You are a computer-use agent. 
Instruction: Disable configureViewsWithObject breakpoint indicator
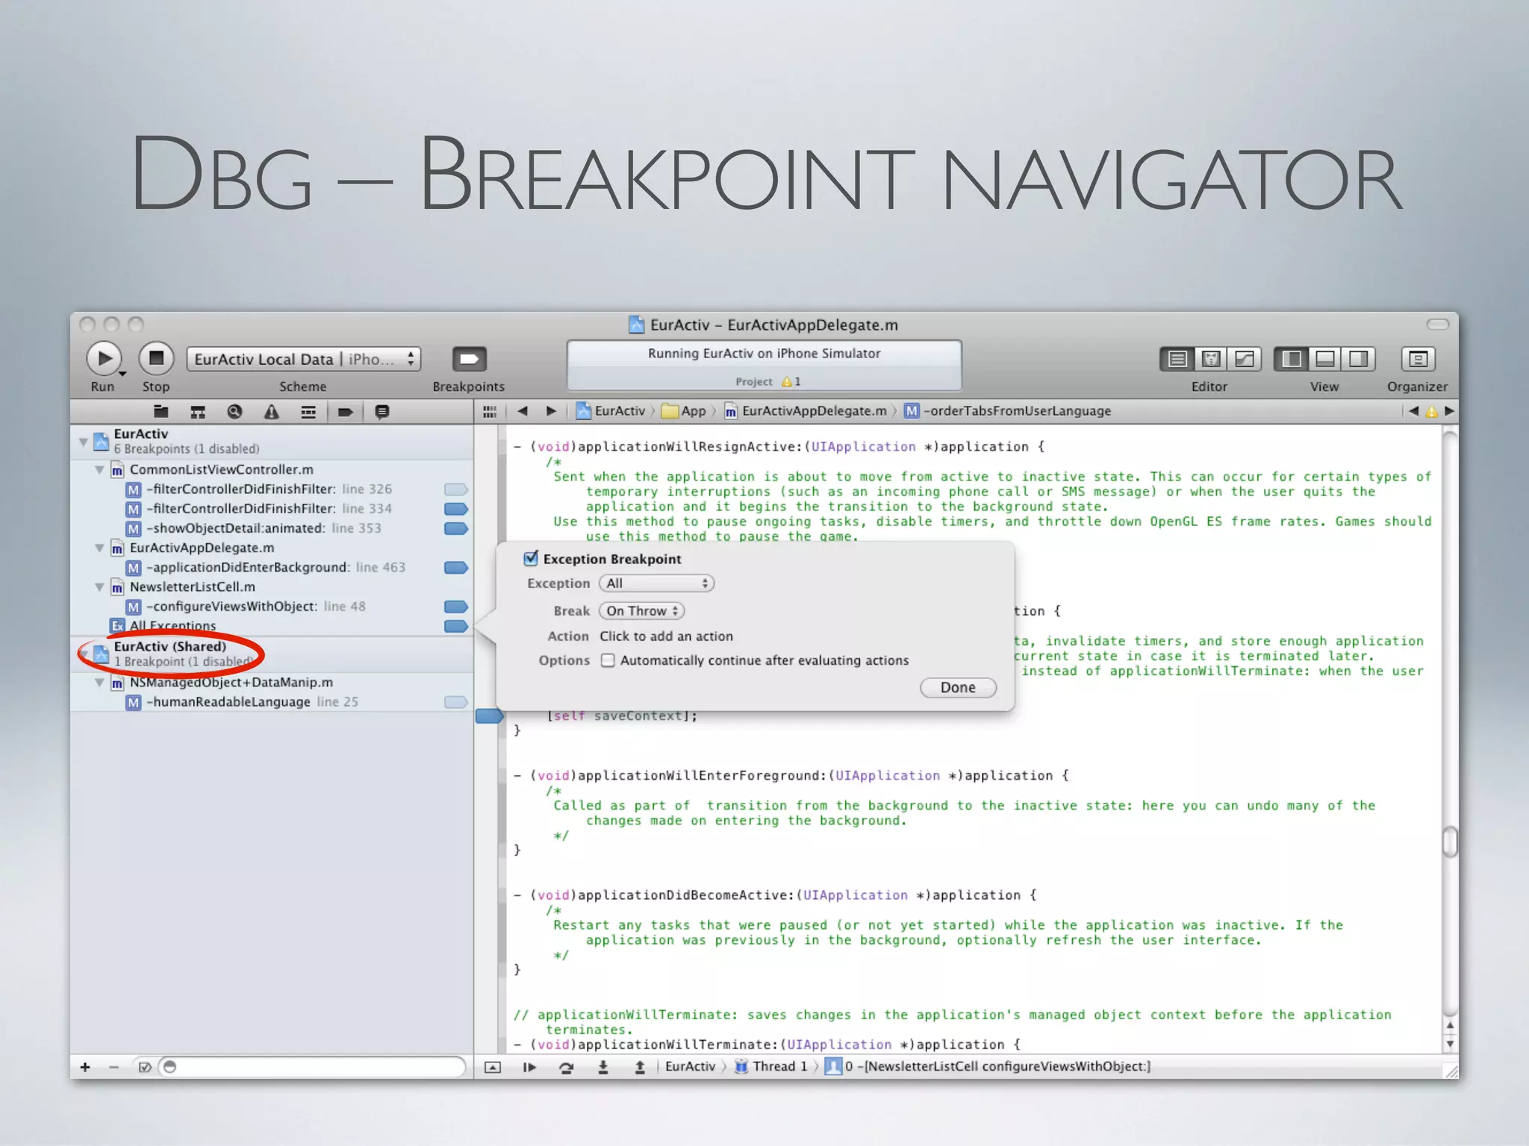point(455,607)
